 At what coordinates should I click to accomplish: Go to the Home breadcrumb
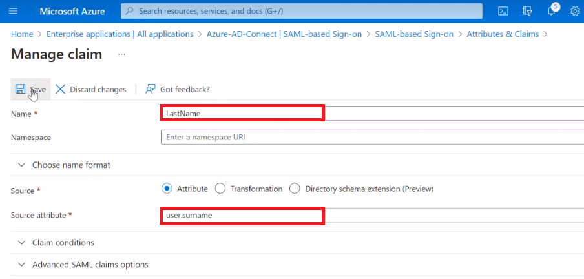pyautogui.click(x=22, y=34)
